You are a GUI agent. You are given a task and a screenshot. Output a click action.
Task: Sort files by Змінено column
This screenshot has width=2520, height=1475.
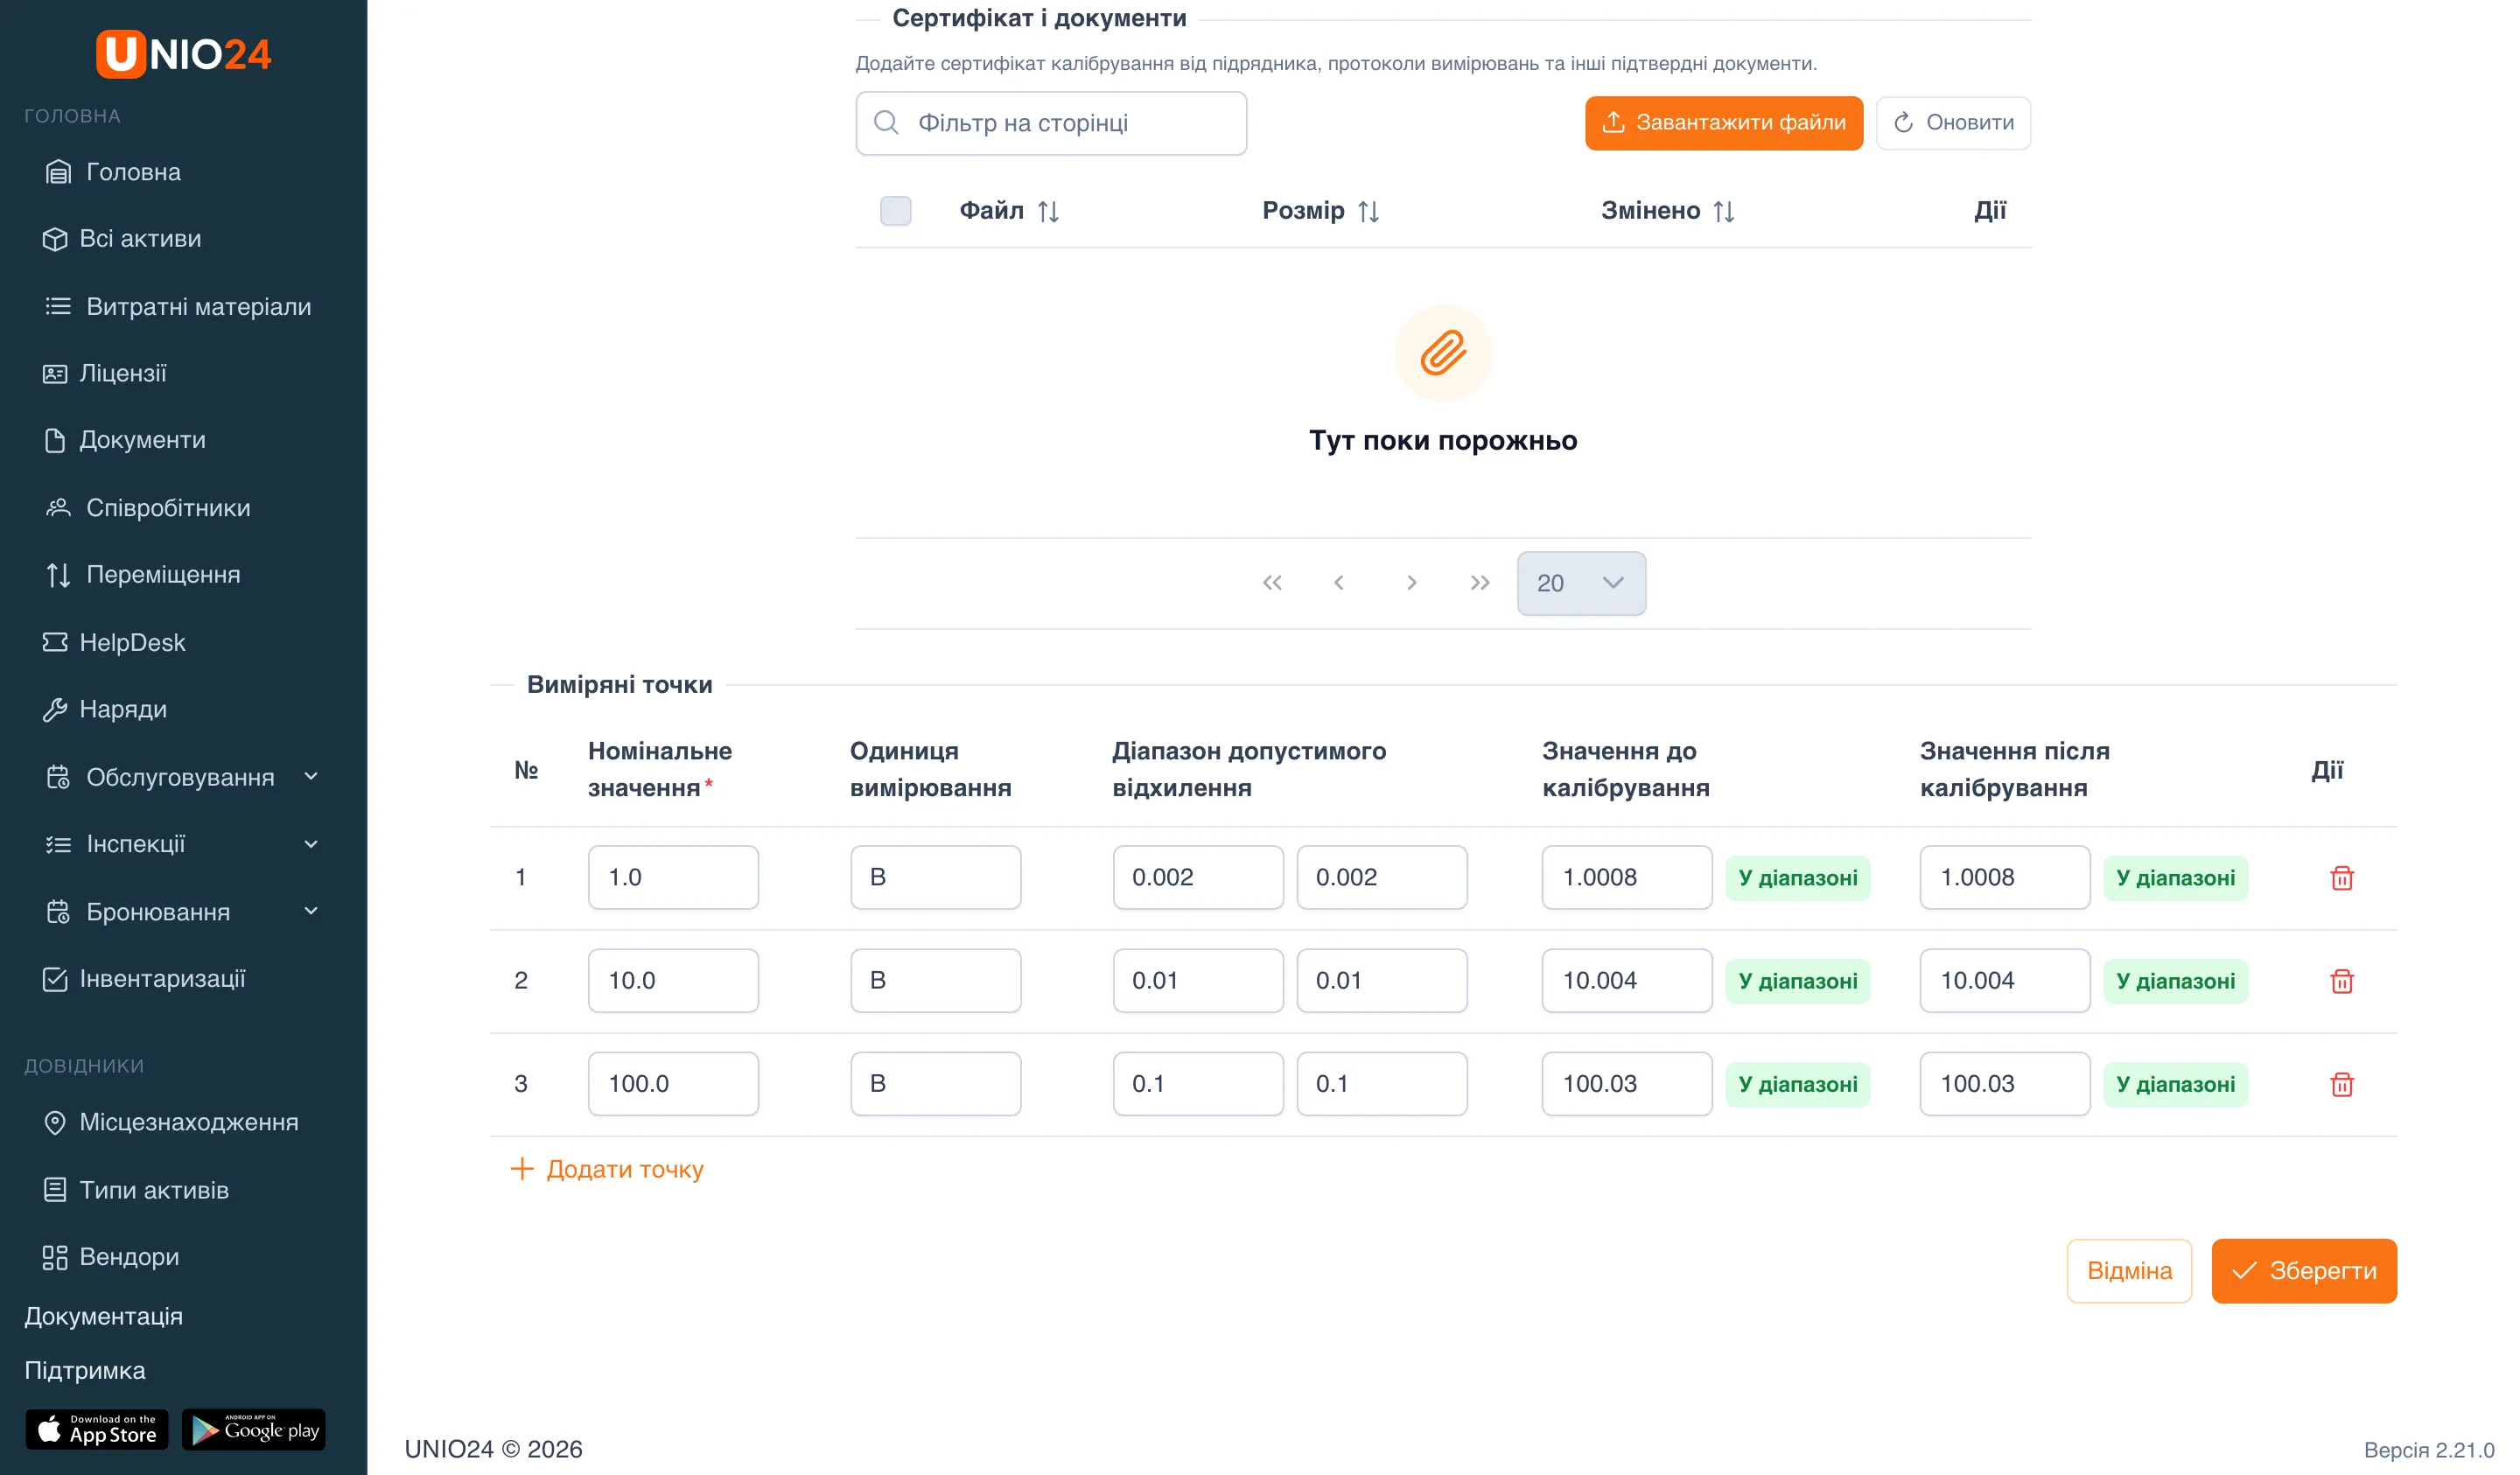1668,211
